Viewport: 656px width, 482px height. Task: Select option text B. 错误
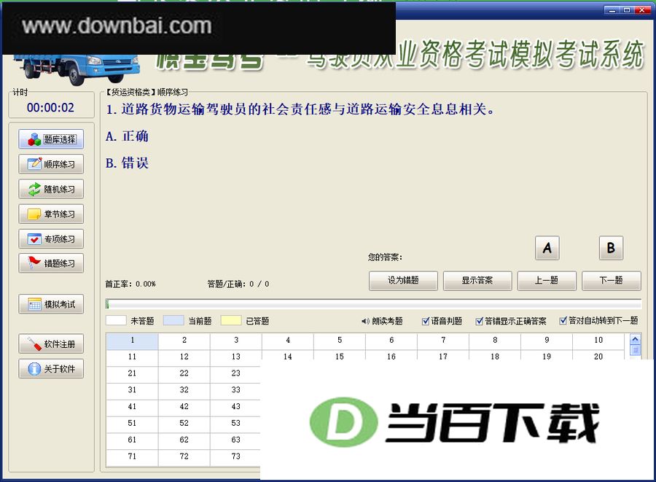click(127, 163)
